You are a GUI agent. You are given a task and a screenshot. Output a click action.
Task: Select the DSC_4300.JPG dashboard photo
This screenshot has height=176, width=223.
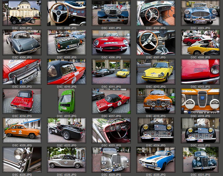pyautogui.click(x=67, y=13)
